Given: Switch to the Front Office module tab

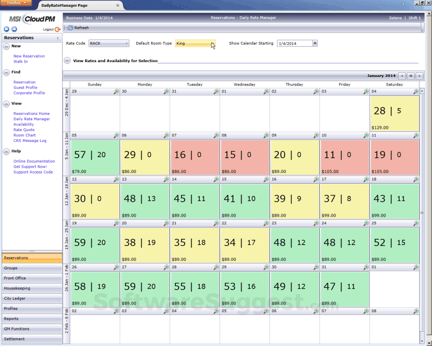Looking at the screenshot, I should [x=32, y=278].
